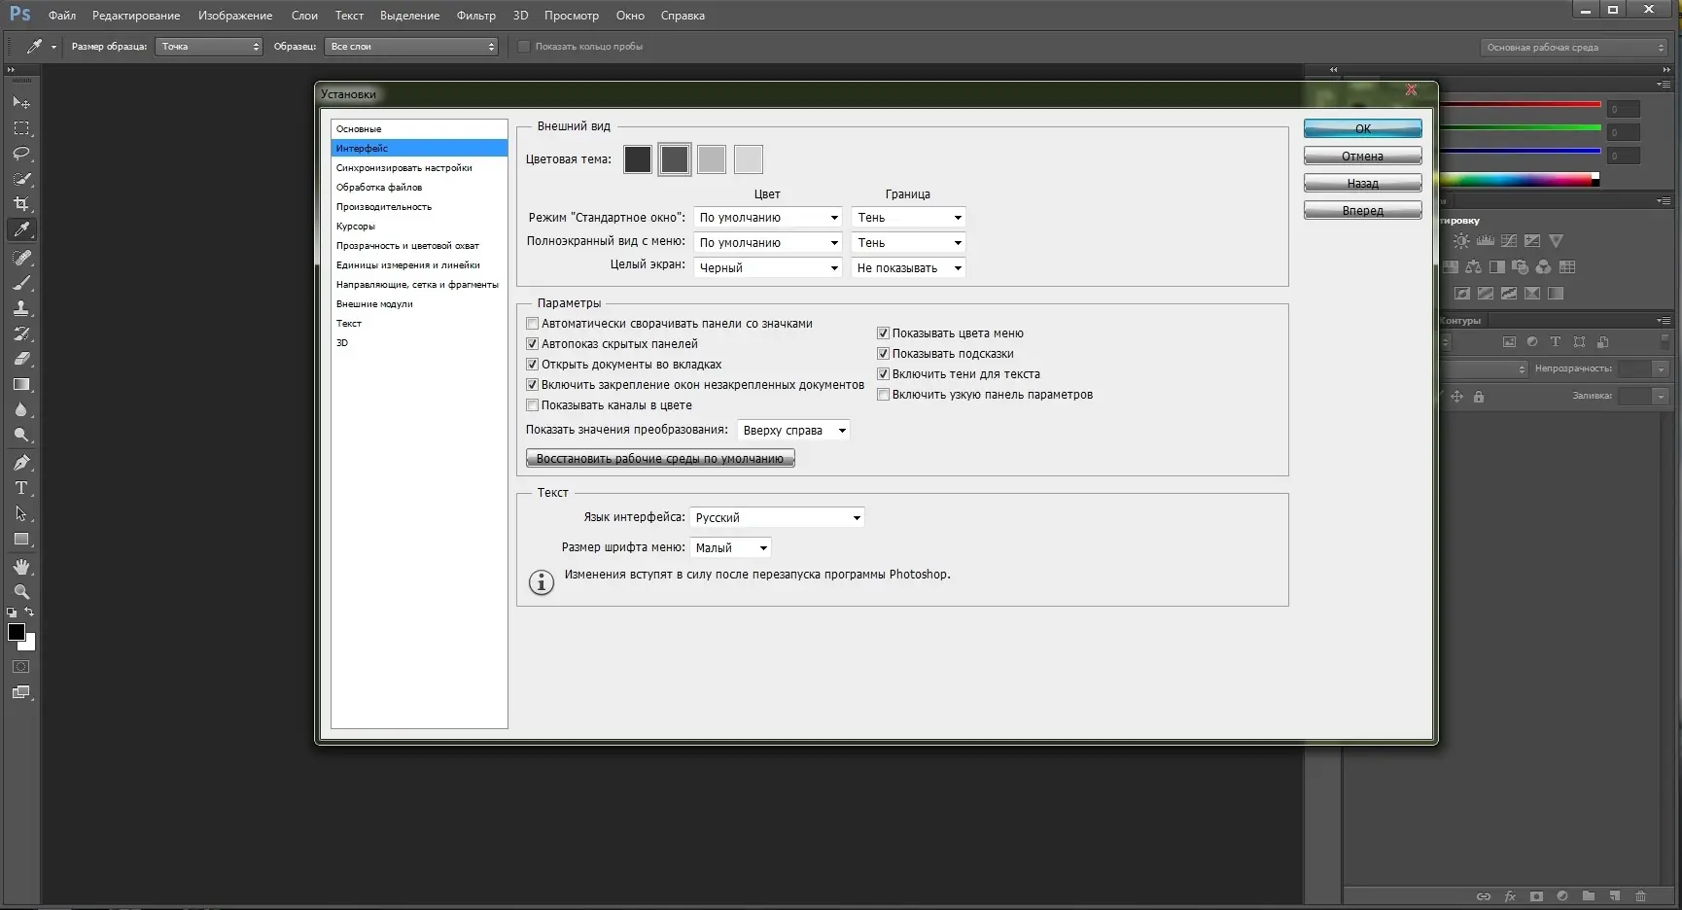Open 'Не показывать' border dropdown
The image size is (1682, 910).
coord(908,268)
